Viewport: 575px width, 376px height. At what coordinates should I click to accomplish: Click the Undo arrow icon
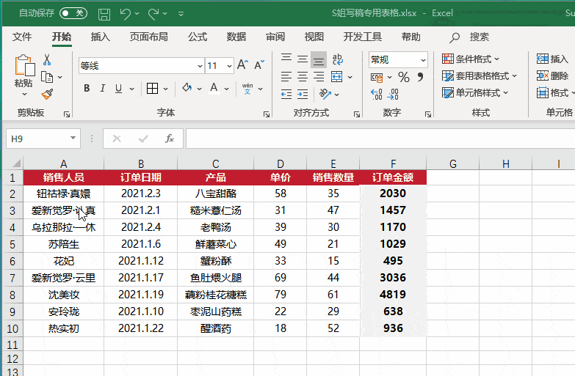coord(125,14)
